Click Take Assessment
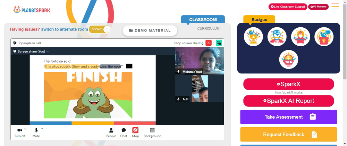This screenshot has width=347, height=146. (289, 117)
